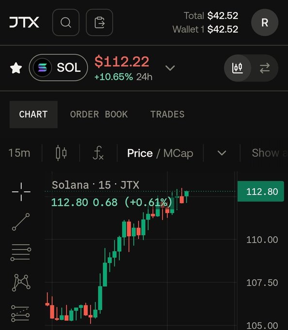This screenshot has height=330, width=288.
Task: Click the 107.50 price axis label
Action: coord(262,282)
